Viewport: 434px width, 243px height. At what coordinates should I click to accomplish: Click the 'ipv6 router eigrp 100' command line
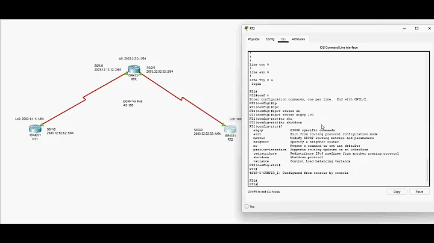click(x=281, y=115)
